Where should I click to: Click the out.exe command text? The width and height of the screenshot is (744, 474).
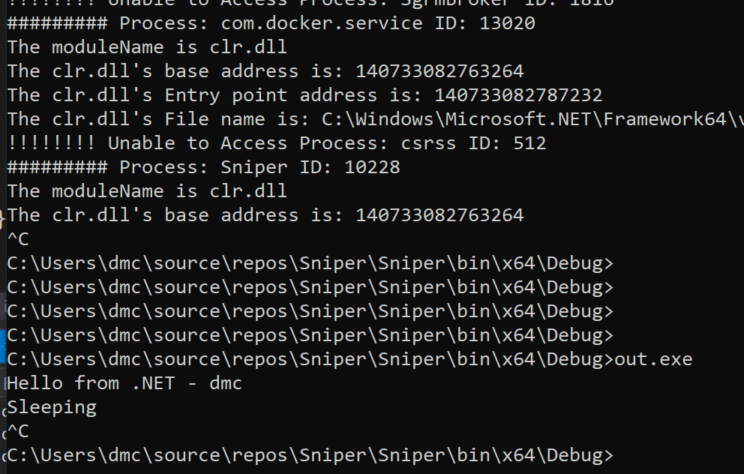[653, 359]
